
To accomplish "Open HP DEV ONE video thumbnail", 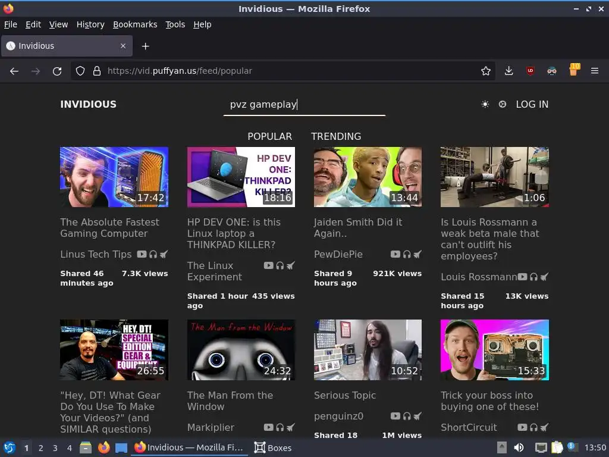I will tap(241, 177).
